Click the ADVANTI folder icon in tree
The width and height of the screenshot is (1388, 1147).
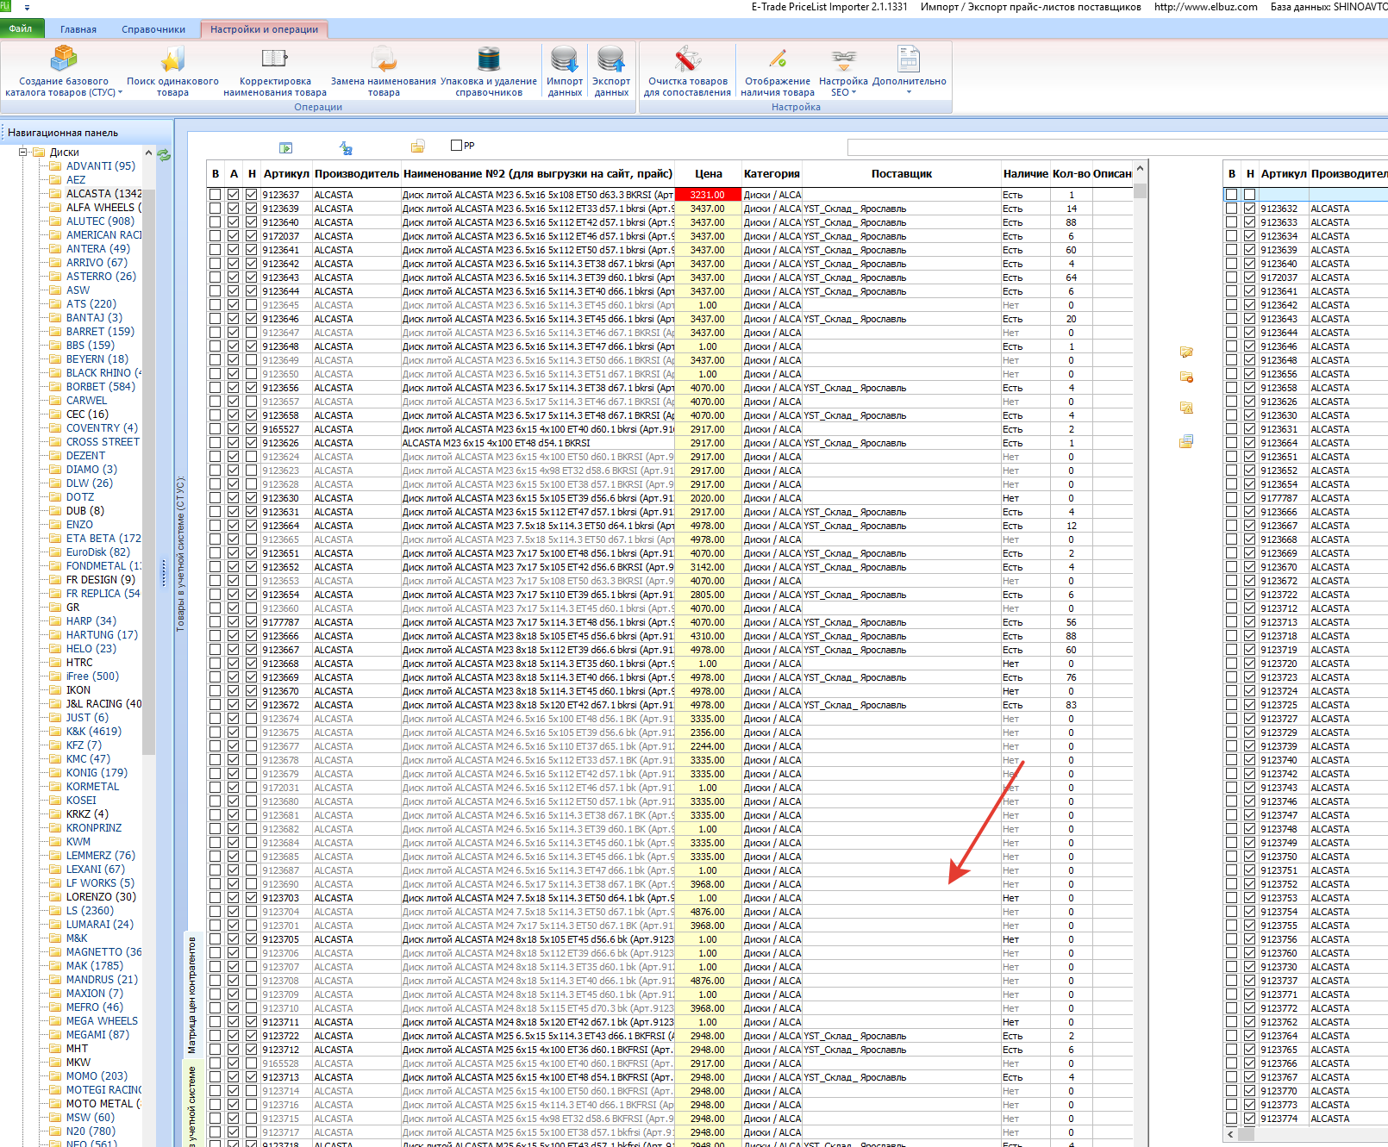[x=56, y=166]
